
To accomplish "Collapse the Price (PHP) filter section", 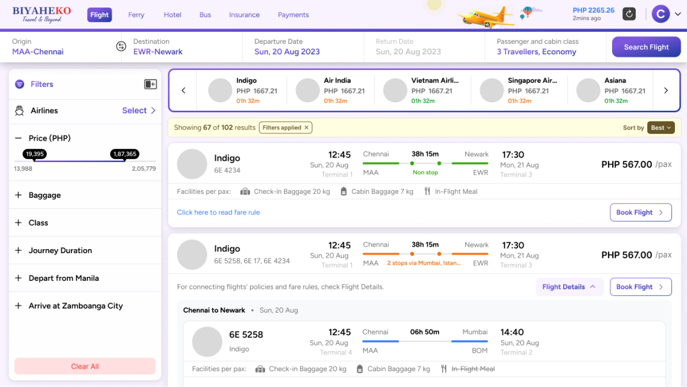I will point(18,138).
